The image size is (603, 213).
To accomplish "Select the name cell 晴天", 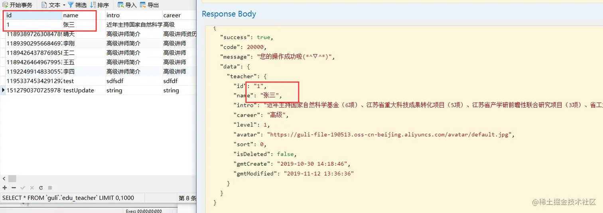I will coord(83,34).
